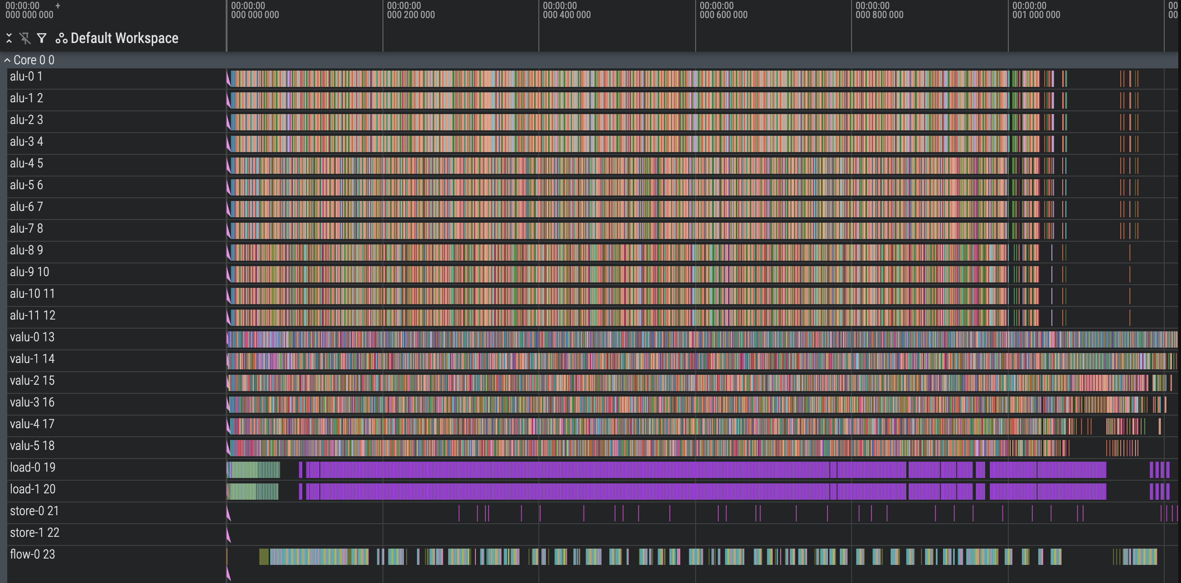Click the current time readout at top left
This screenshot has width=1181, height=583.
pos(29,10)
